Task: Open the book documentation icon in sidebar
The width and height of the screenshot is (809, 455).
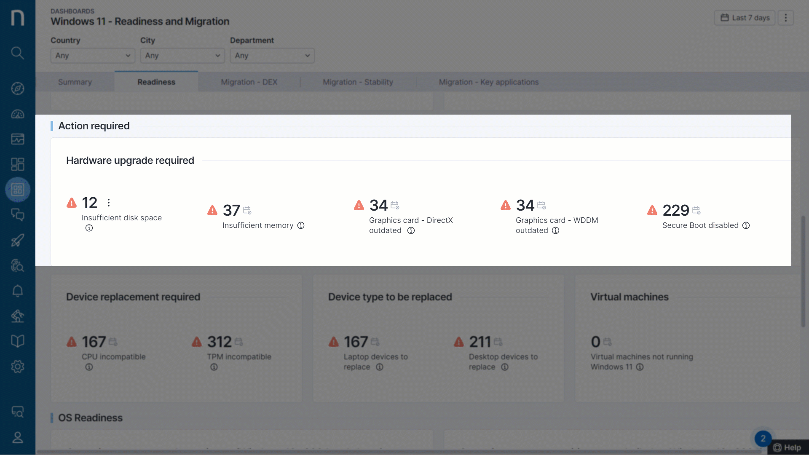Action: 17,341
